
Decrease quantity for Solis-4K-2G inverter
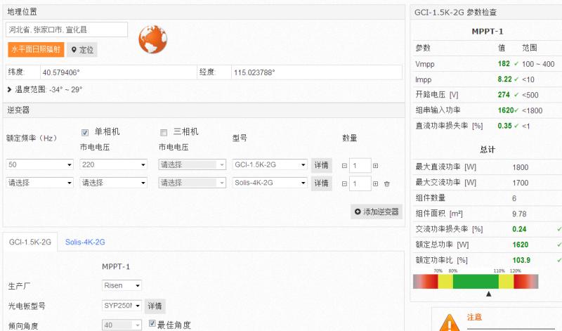tap(344, 183)
